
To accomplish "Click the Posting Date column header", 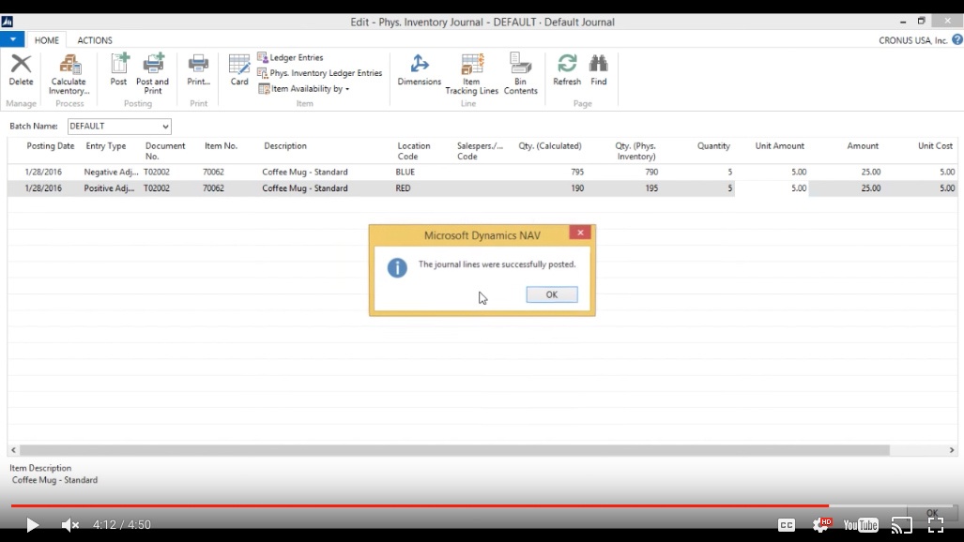I will pyautogui.click(x=51, y=146).
